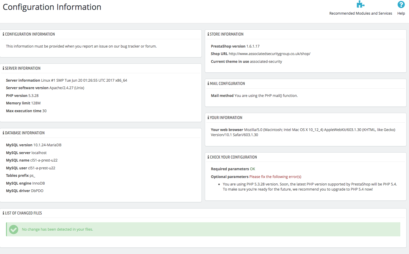Click info icon beside Server Information heading
This screenshot has width=409, height=254.
(x=3, y=68)
